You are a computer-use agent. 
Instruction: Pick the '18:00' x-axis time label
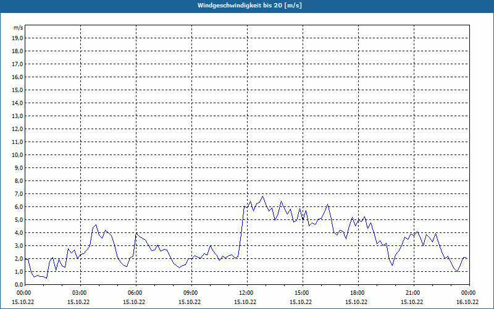358,293
